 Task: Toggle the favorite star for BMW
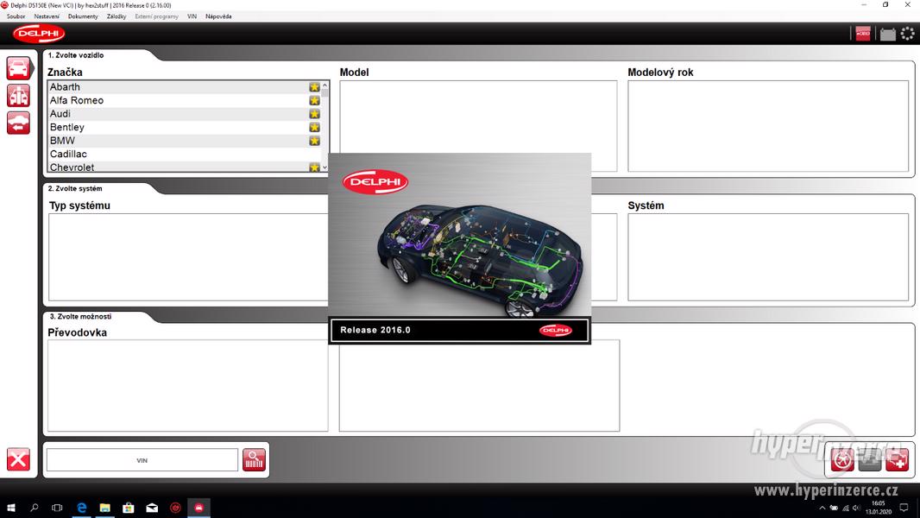[x=314, y=141]
